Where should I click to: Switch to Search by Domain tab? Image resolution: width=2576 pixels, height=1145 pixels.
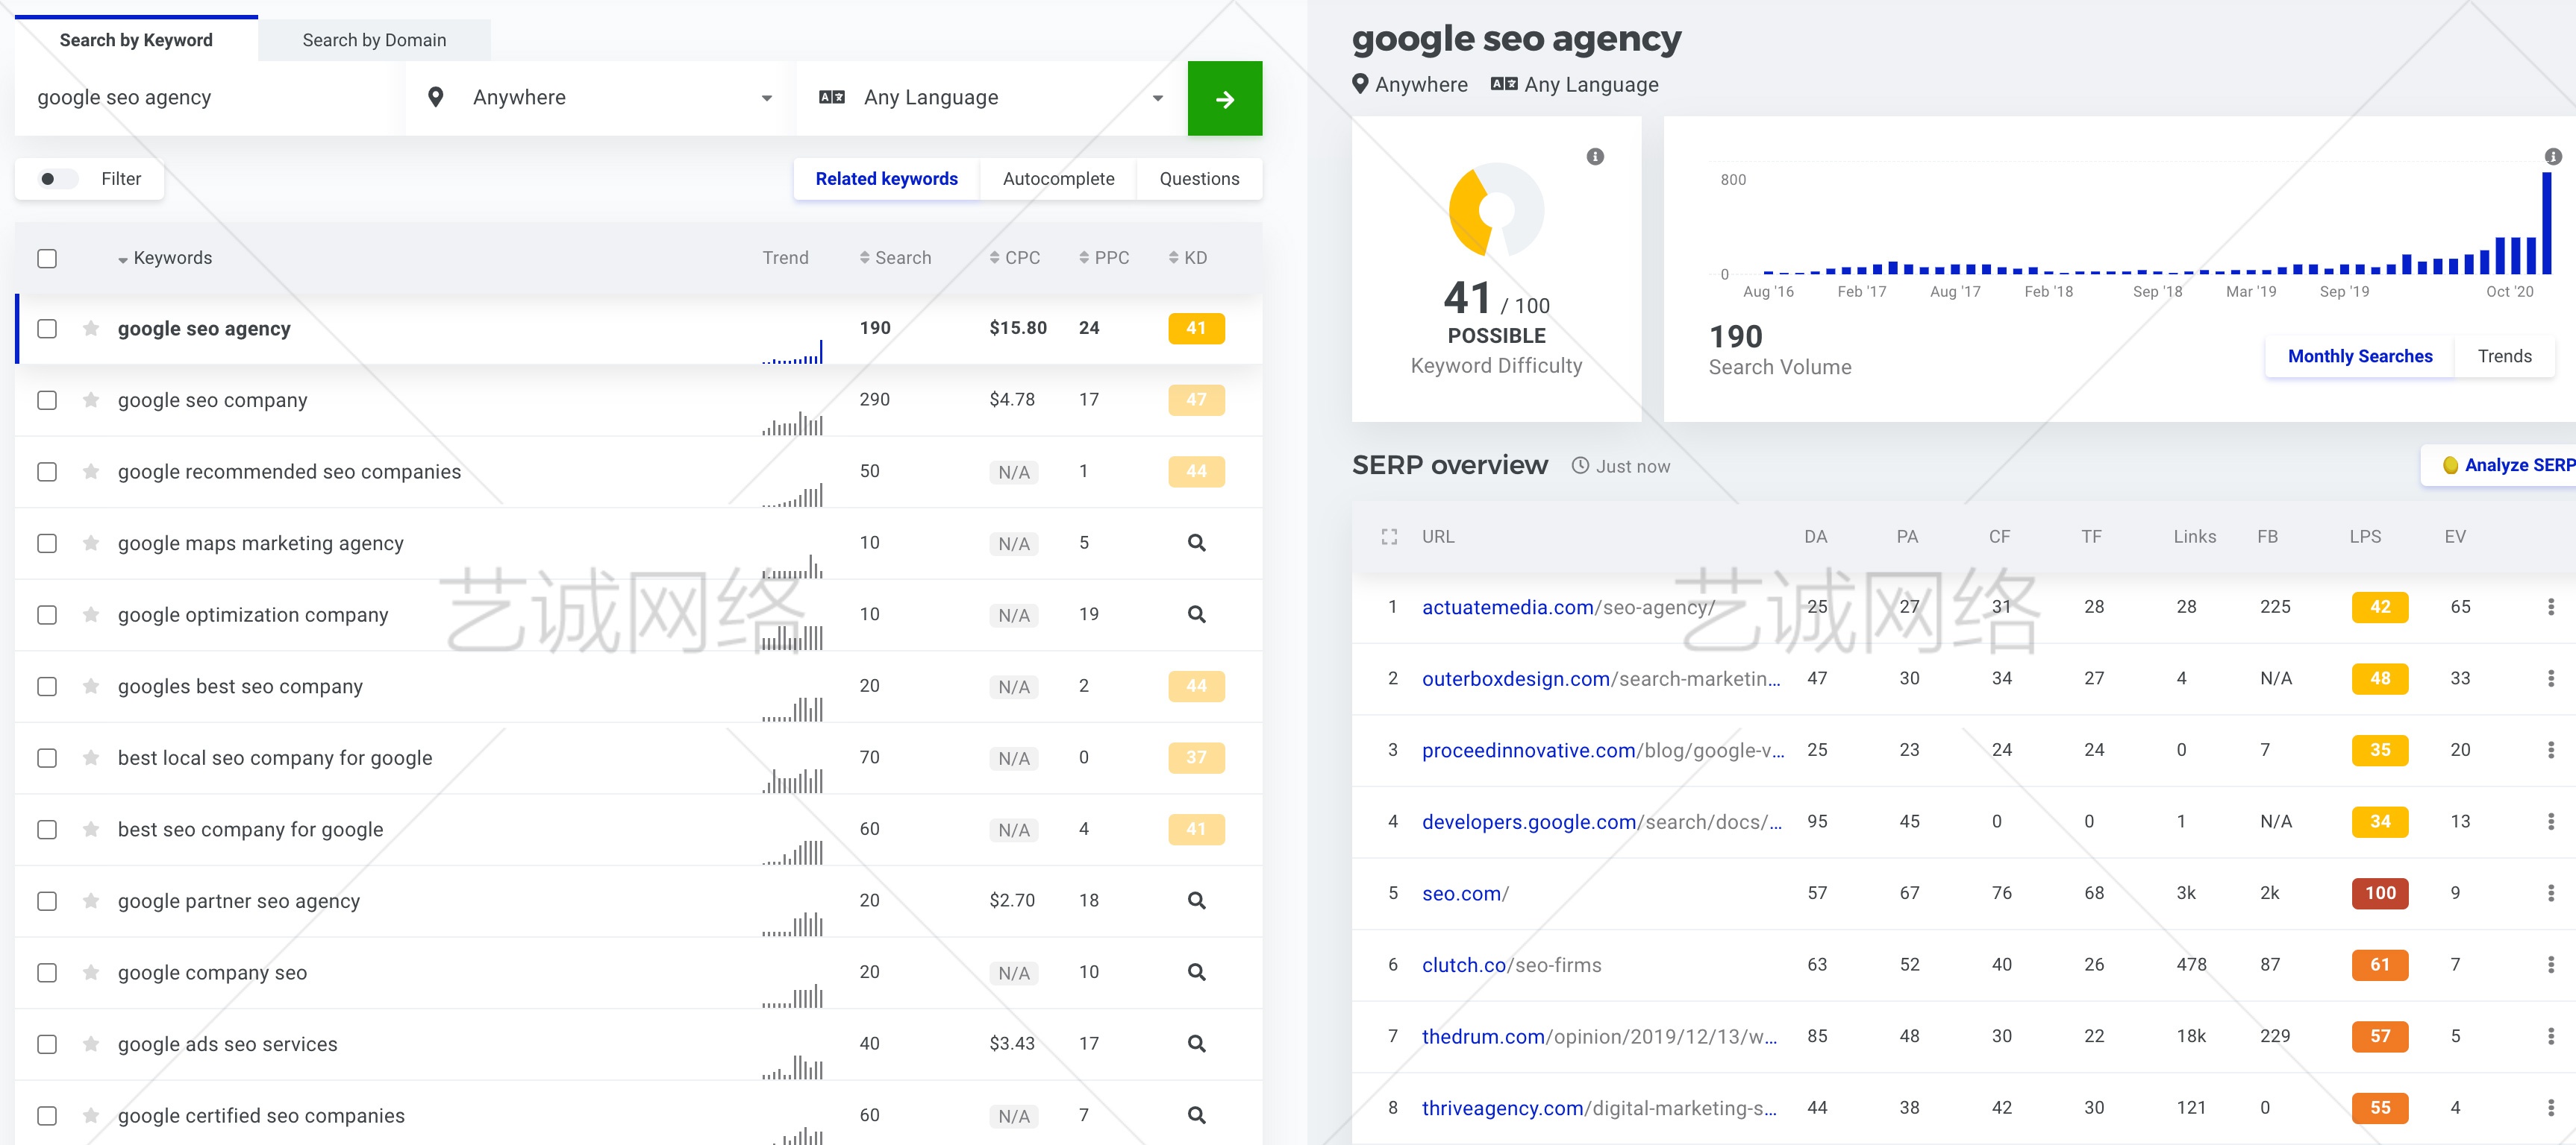coord(374,41)
